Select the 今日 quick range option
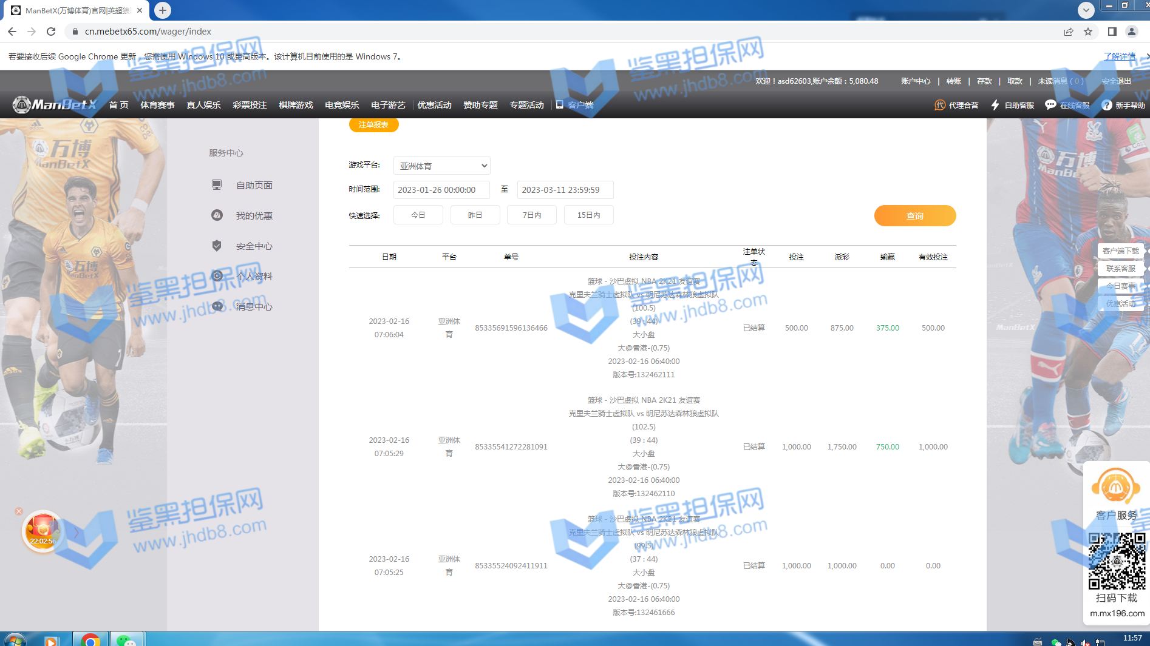The width and height of the screenshot is (1150, 646). 418,215
